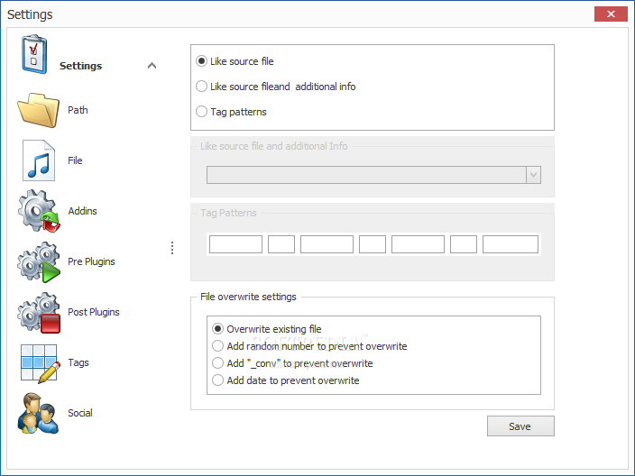Close the Settings window
This screenshot has width=635, height=476.
point(611,14)
